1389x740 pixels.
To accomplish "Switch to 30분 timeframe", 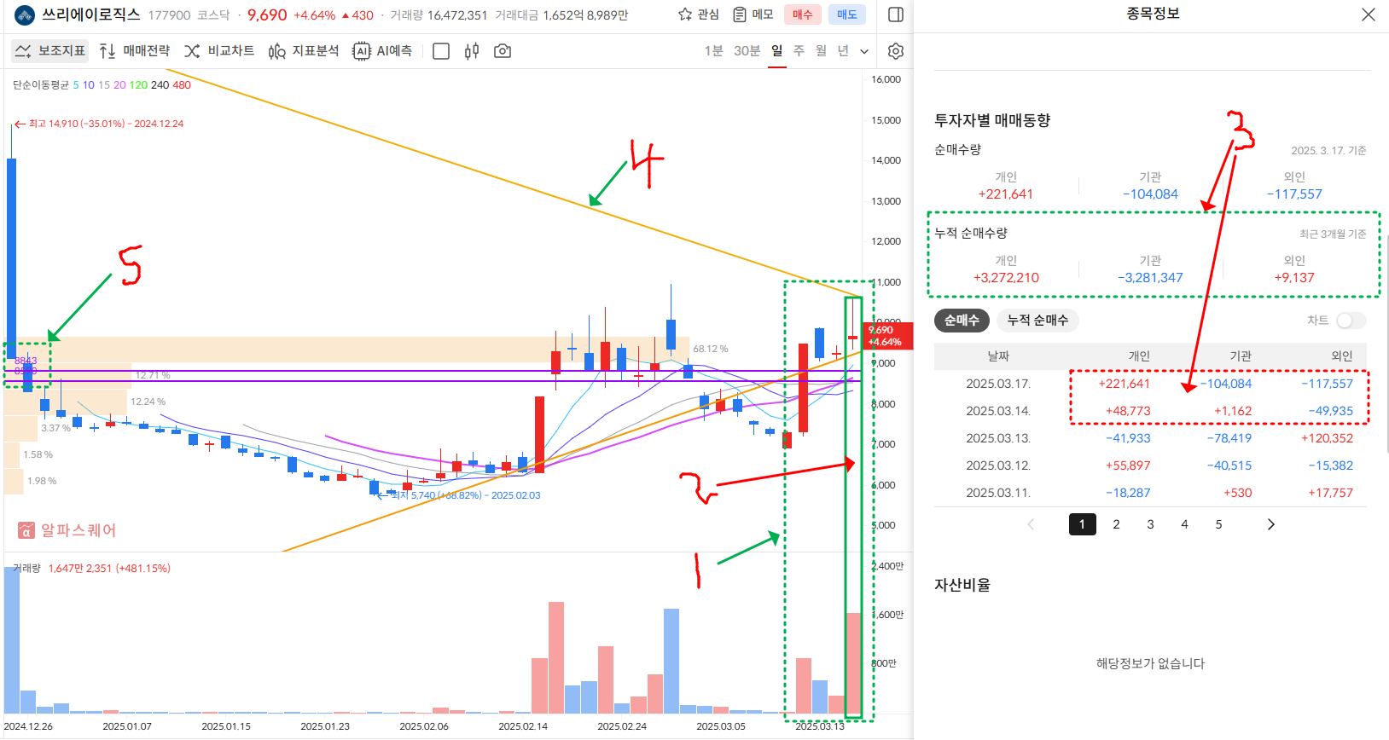I will pyautogui.click(x=747, y=51).
